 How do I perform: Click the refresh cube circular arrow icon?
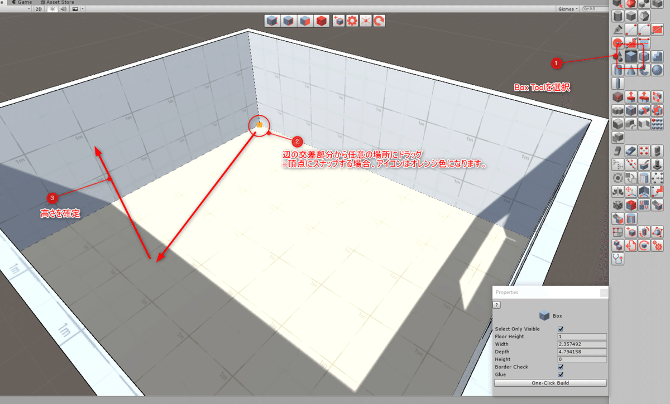point(644,245)
